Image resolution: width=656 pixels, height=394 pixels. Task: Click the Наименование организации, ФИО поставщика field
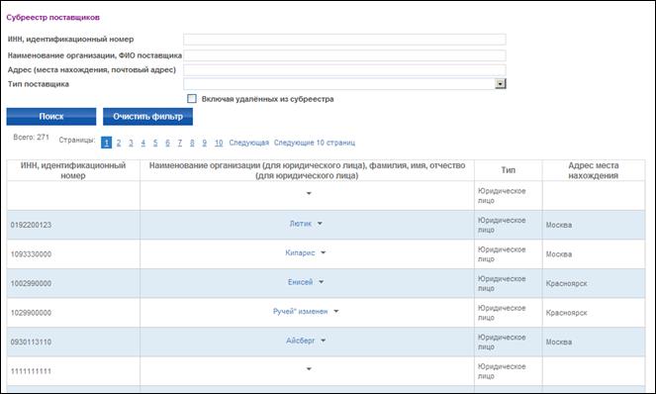tap(344, 55)
